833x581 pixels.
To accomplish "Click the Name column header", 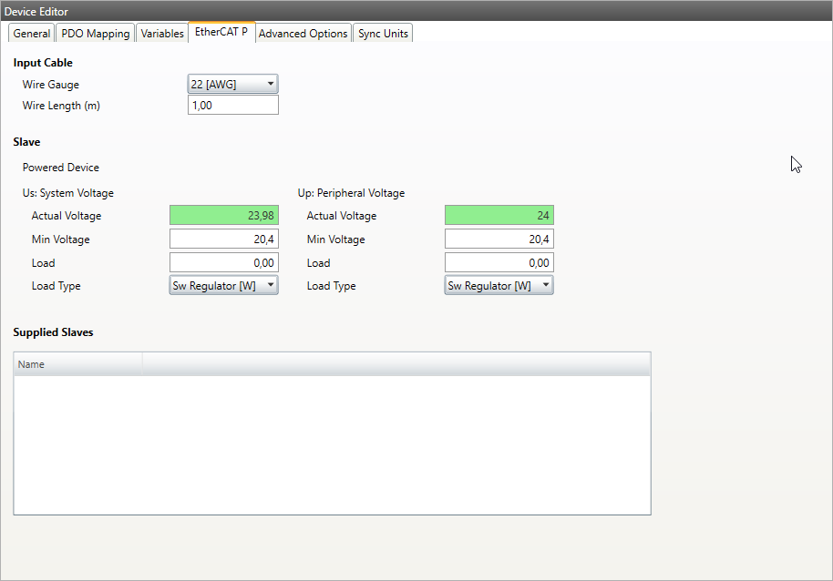I will (x=77, y=363).
